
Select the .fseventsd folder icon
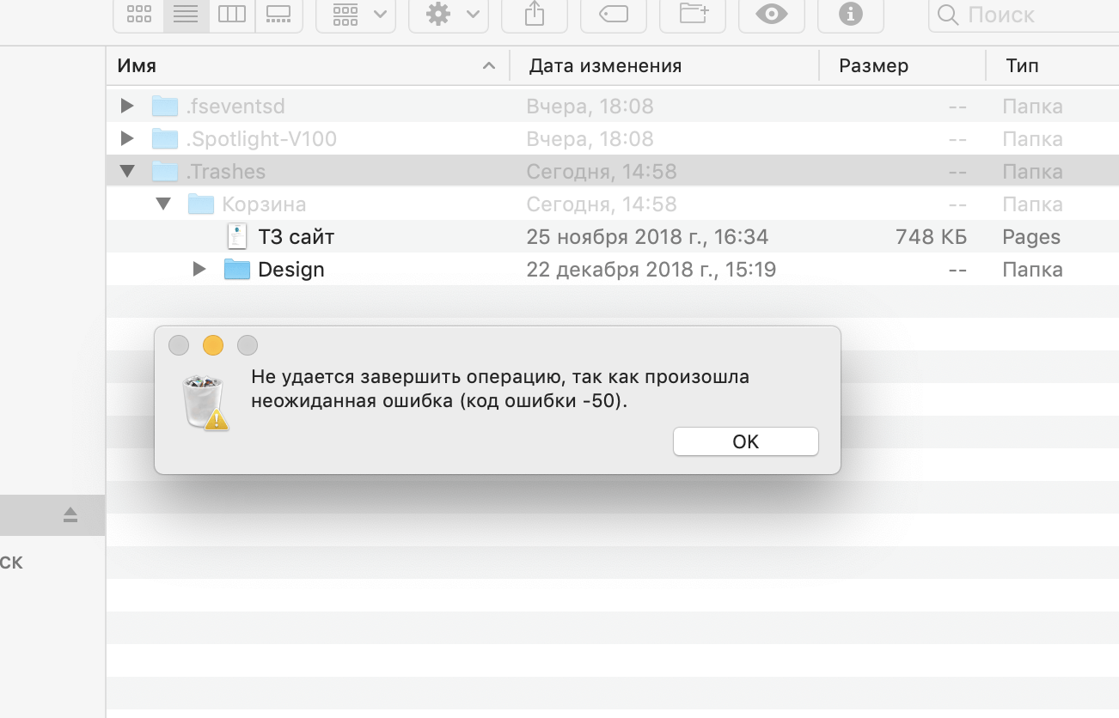pyautogui.click(x=164, y=106)
